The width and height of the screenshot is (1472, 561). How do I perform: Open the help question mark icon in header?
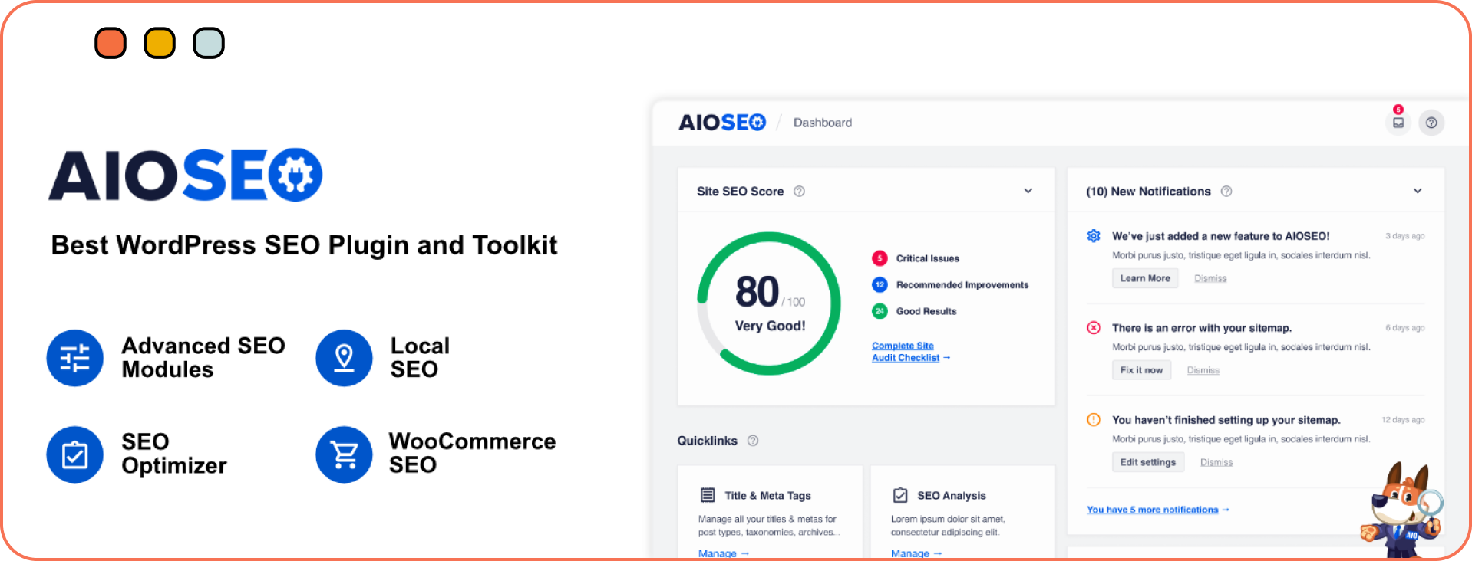[x=1431, y=123]
